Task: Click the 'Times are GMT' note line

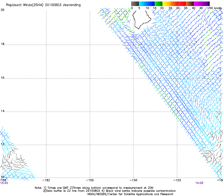Action: coord(94,188)
